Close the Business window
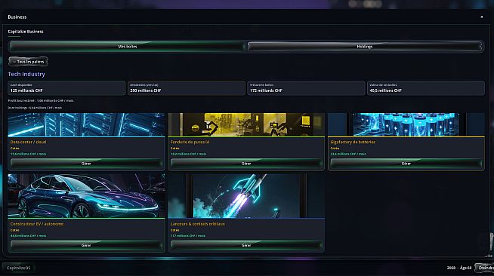494x276 pixels. [x=481, y=17]
